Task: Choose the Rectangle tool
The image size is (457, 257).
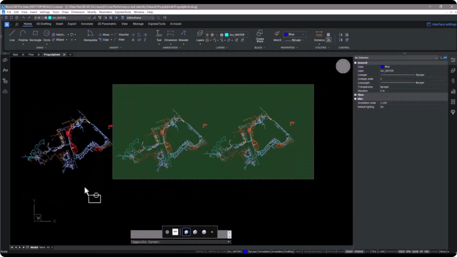Action: coord(35,35)
